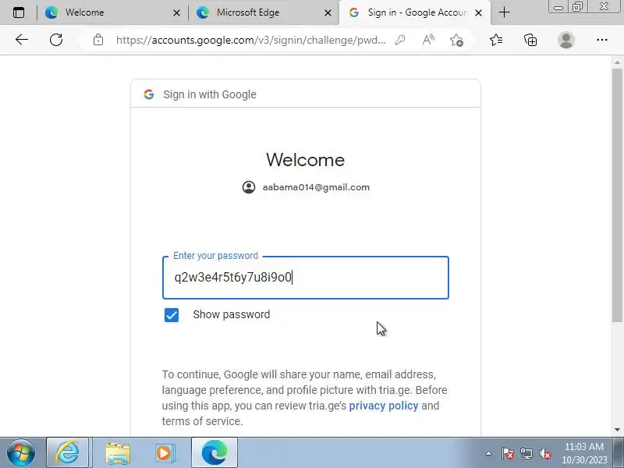Select the Sign in - Google Accounts tab
The height and width of the screenshot is (468, 624).
coord(414,12)
